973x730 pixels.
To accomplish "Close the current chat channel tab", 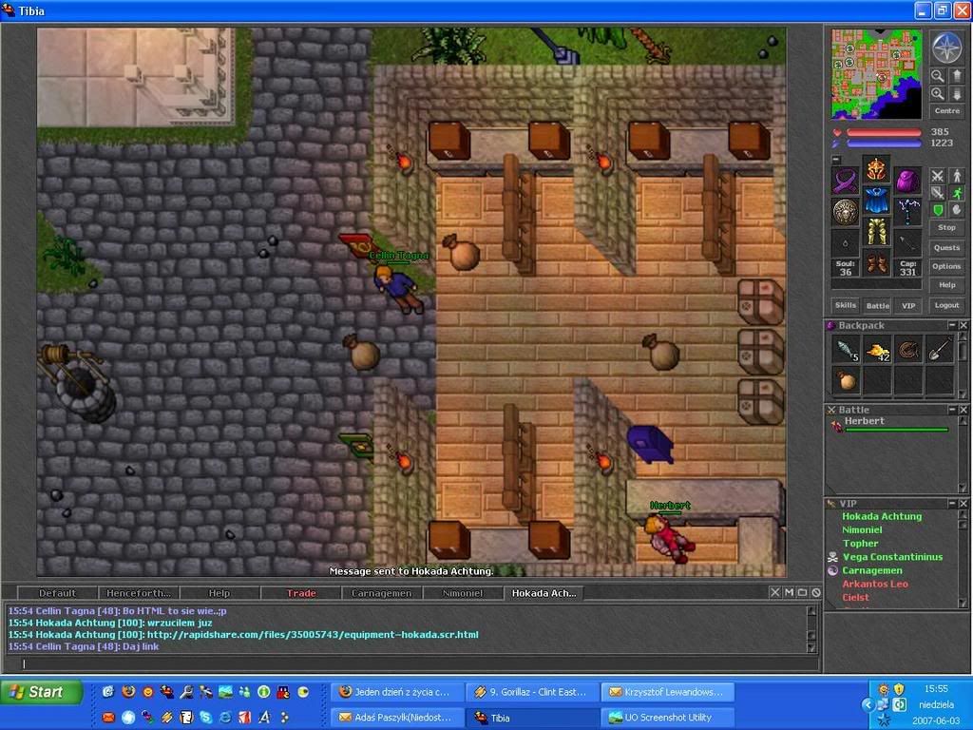I will [x=775, y=593].
